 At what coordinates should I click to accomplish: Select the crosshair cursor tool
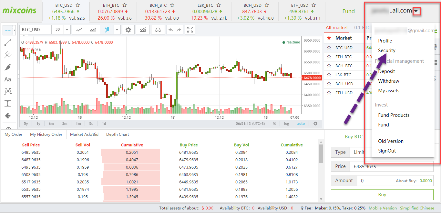8,30
